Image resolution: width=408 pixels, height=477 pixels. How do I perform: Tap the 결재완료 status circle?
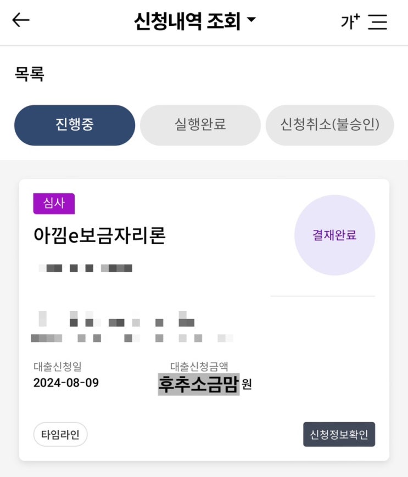[334, 235]
